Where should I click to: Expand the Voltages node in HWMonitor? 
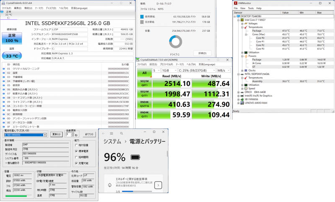[242, 23]
